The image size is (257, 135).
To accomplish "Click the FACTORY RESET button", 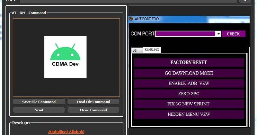I will [189, 62].
